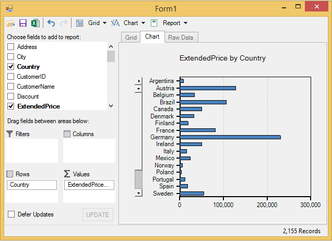Click the Save disk icon
The height and width of the screenshot is (241, 332).
(x=23, y=23)
